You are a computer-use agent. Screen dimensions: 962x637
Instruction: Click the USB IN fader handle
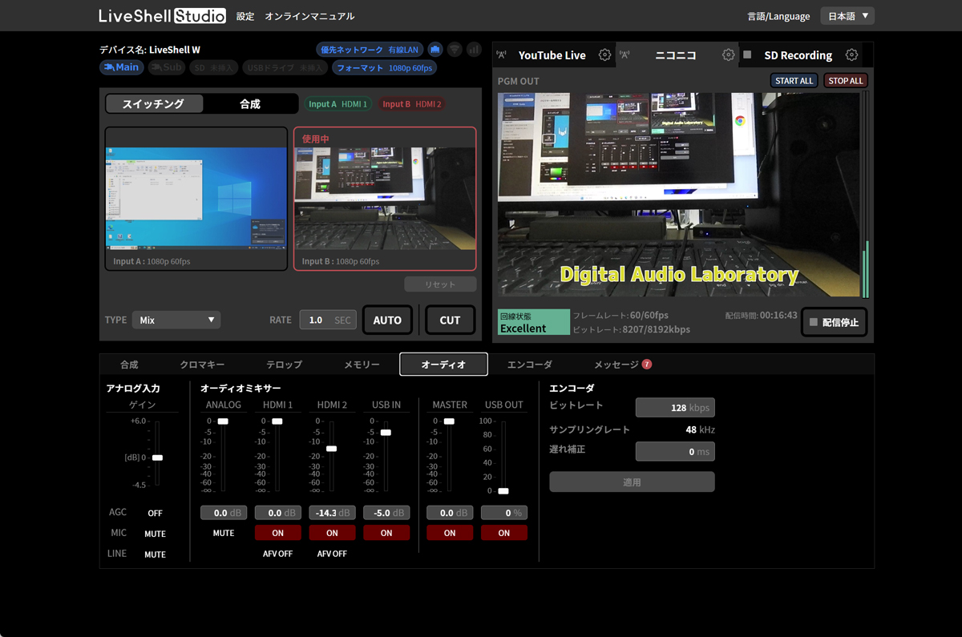point(386,433)
